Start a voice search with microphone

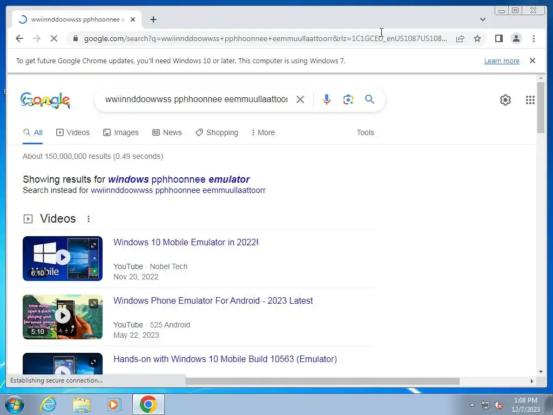327,99
